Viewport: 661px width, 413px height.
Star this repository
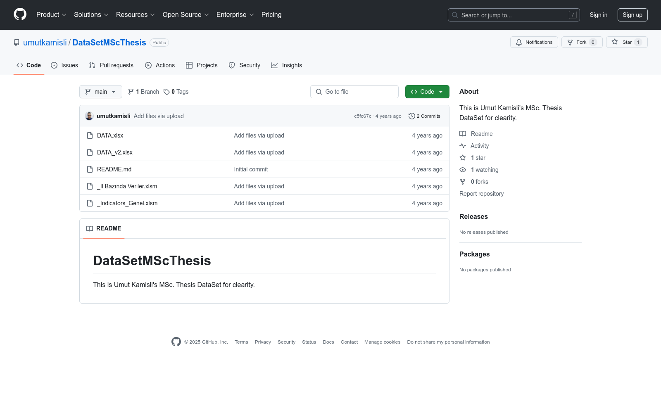tap(627, 42)
